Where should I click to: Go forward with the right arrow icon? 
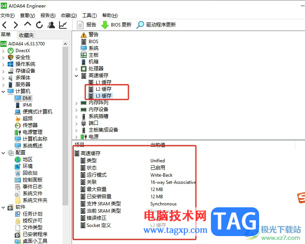coord(16,25)
